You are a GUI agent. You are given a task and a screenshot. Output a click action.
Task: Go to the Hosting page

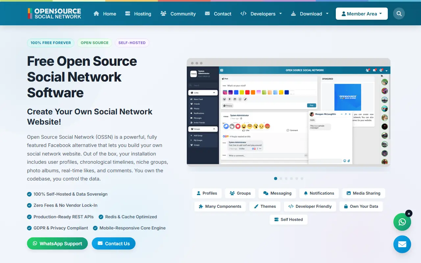pos(138,14)
